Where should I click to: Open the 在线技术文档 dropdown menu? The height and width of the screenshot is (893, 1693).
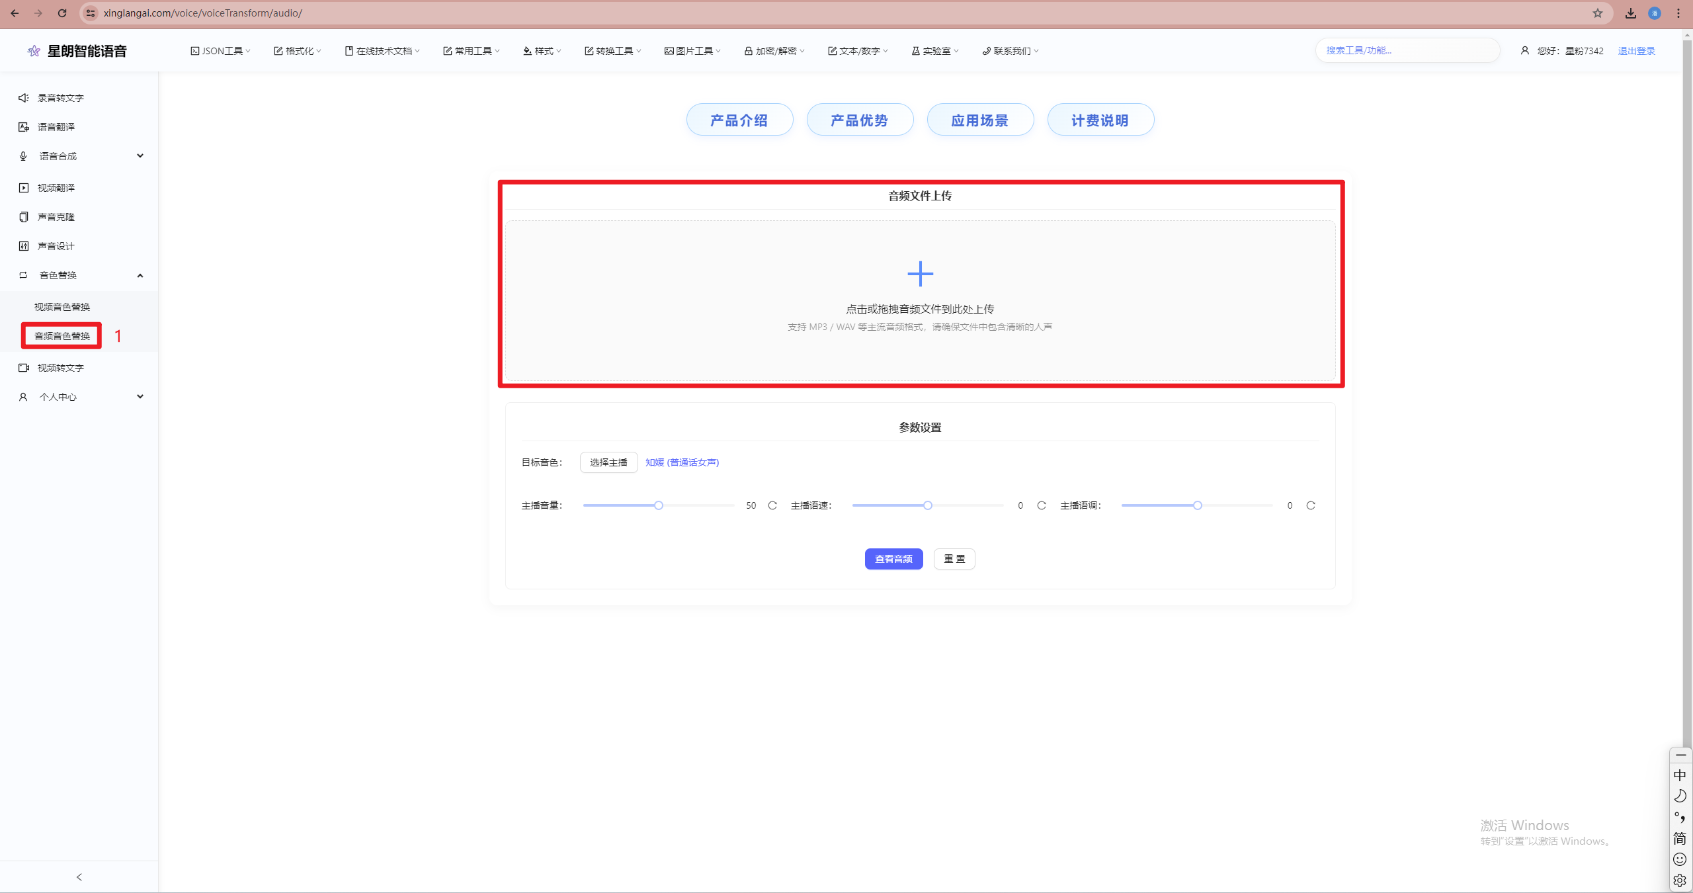pyautogui.click(x=382, y=51)
